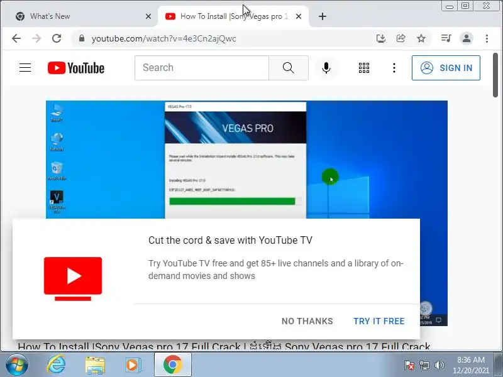Open YouTube hamburger guide menu
This screenshot has width=503, height=377.
click(25, 68)
